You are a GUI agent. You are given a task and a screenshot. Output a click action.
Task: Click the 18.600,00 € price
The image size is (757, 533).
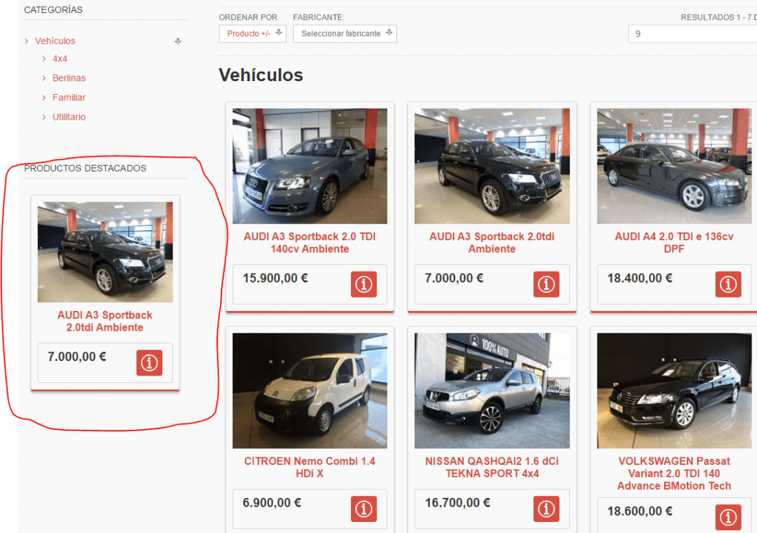[640, 511]
